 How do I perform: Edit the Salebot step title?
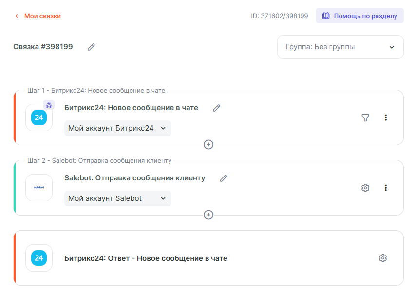pos(224,178)
